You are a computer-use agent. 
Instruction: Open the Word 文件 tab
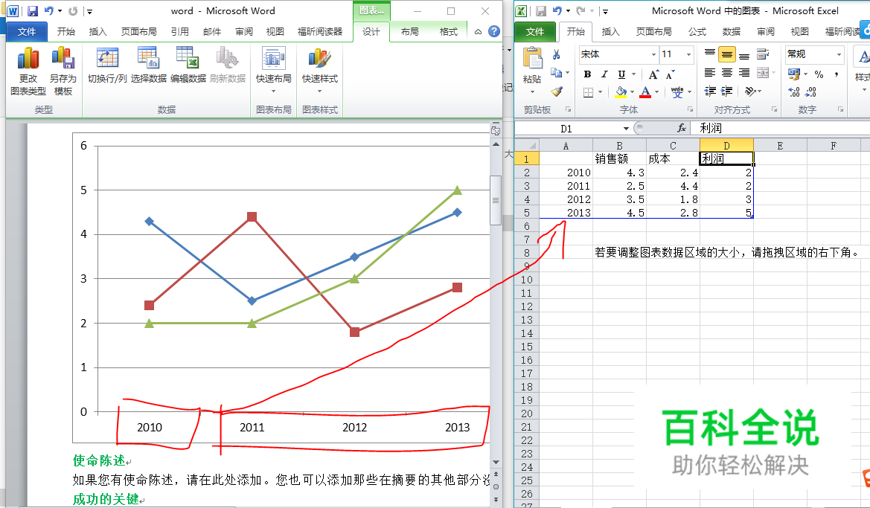point(27,32)
